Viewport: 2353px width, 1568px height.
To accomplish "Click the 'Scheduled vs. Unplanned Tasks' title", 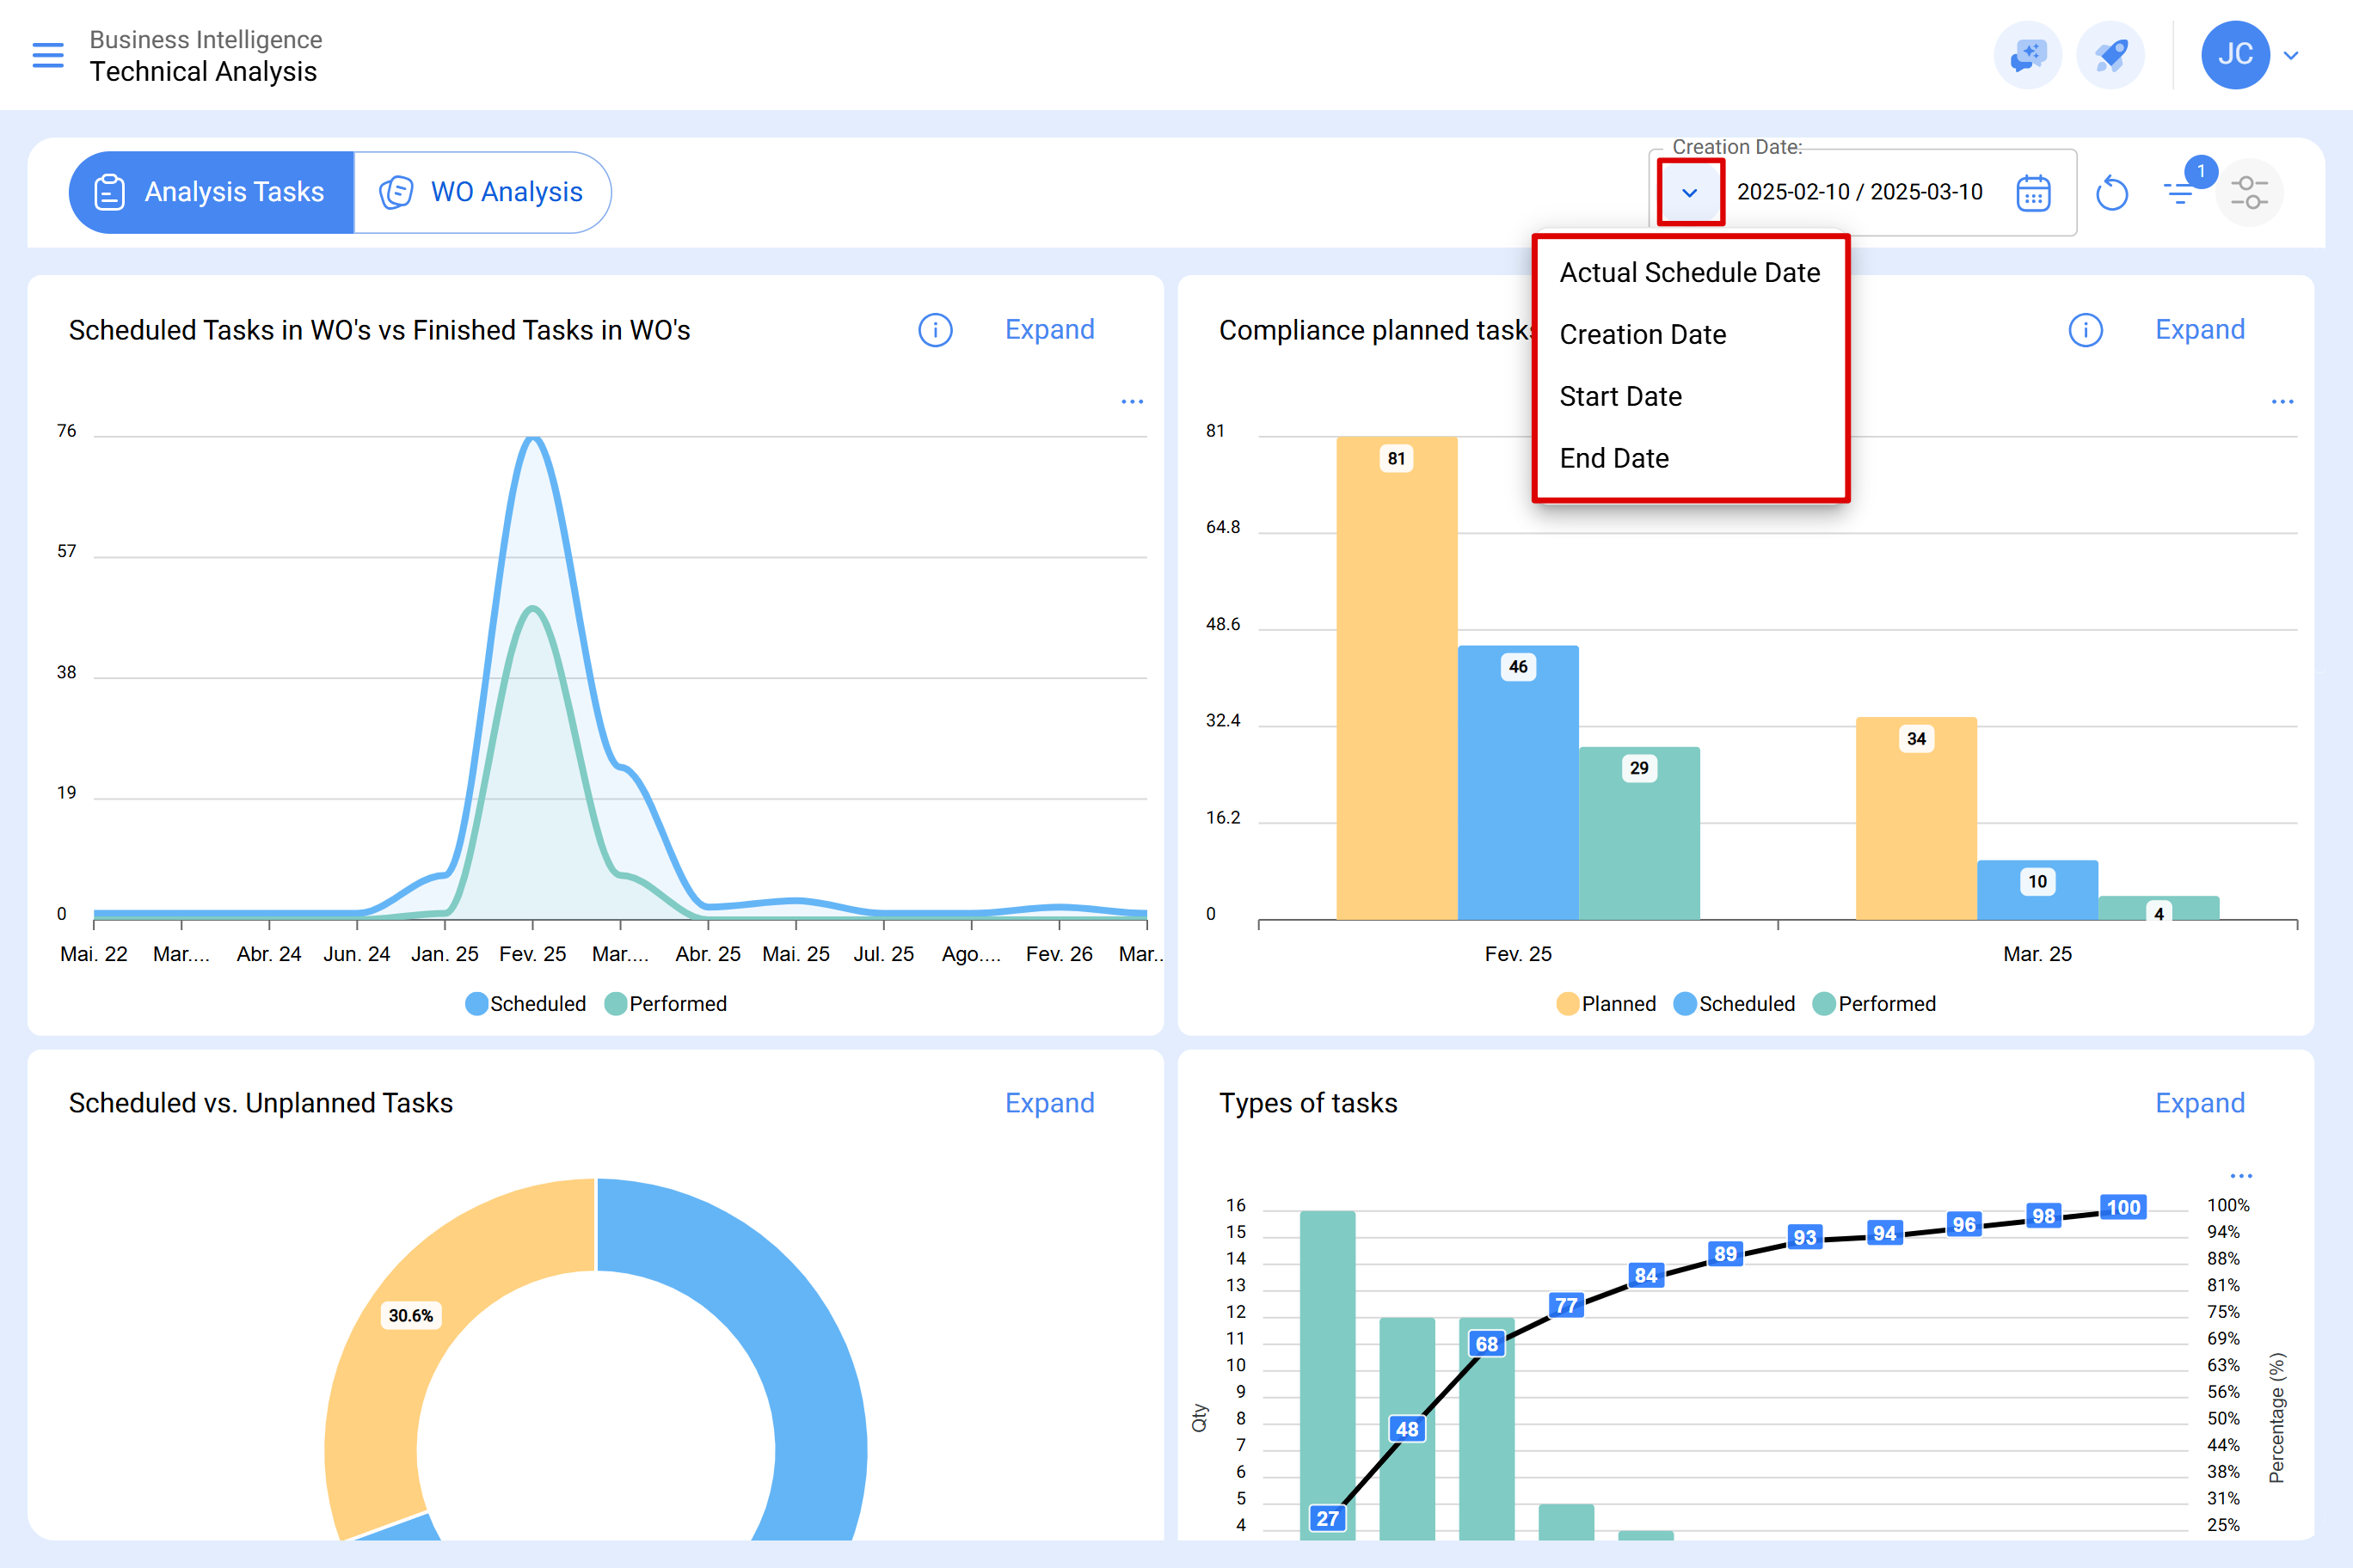I will tap(260, 1103).
